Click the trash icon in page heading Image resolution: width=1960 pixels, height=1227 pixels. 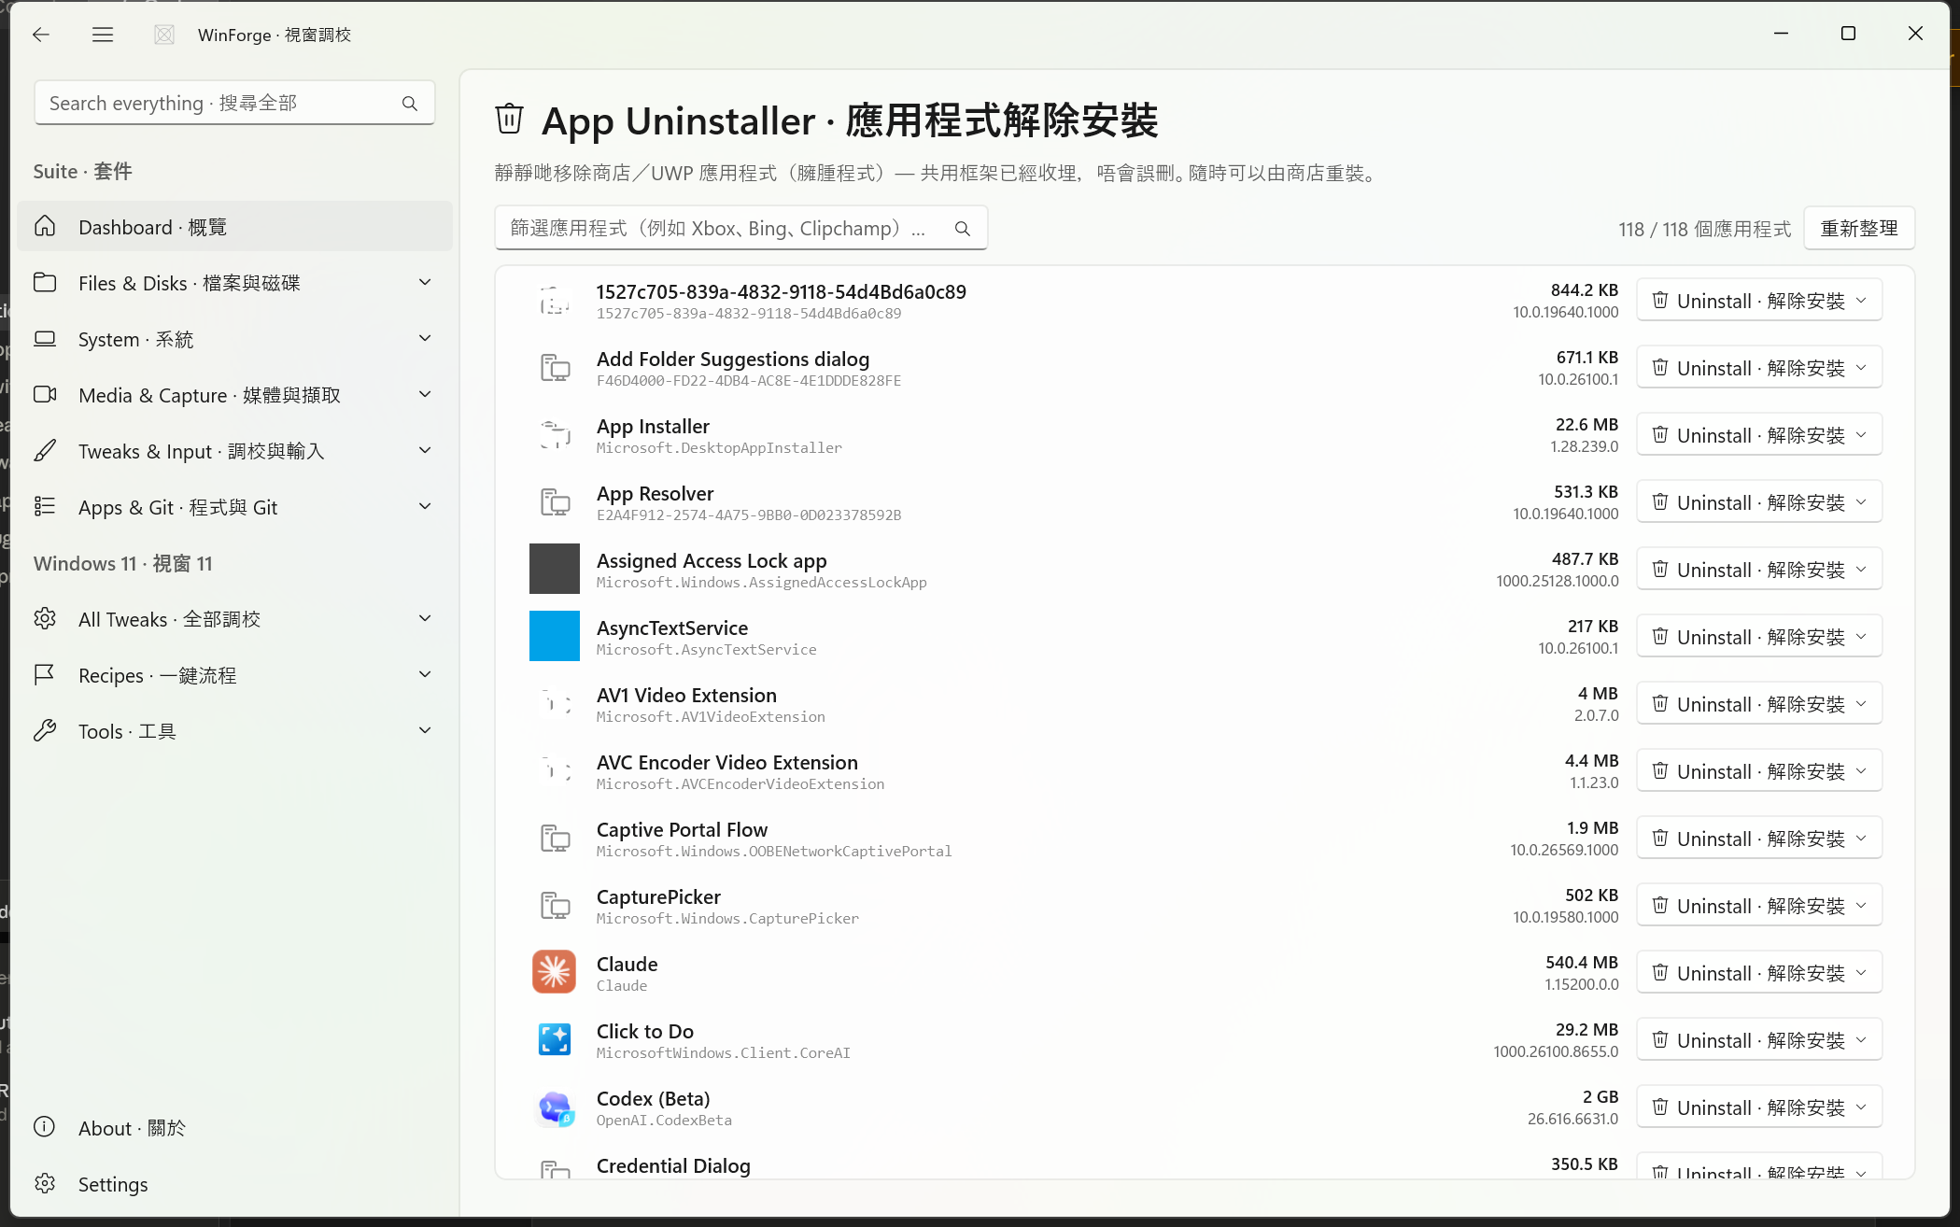click(x=509, y=120)
